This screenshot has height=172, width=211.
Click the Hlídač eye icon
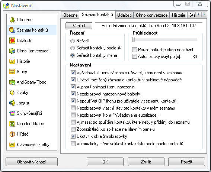pyautogui.click(x=12, y=134)
